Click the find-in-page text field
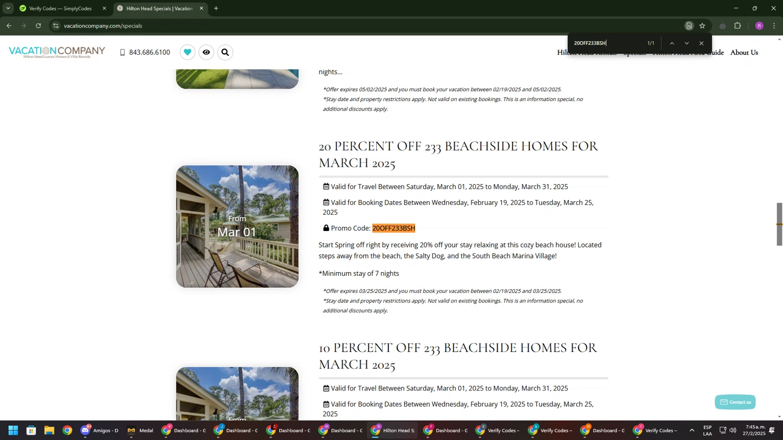This screenshot has height=440, width=783. coord(607,43)
